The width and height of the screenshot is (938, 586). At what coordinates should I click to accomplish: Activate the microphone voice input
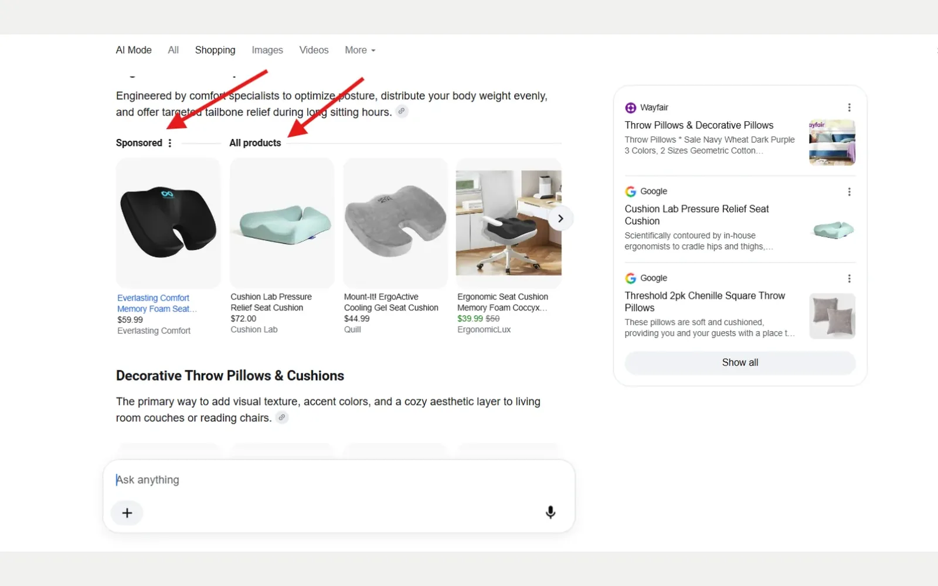[x=550, y=513]
